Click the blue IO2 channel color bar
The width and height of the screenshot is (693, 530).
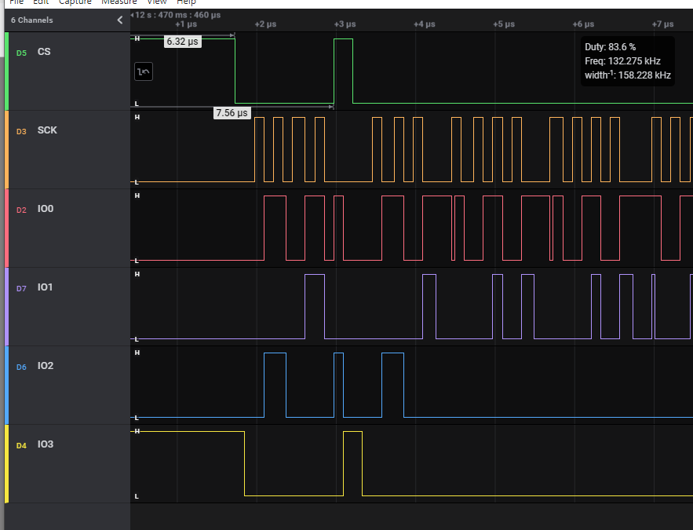[x=6, y=385]
